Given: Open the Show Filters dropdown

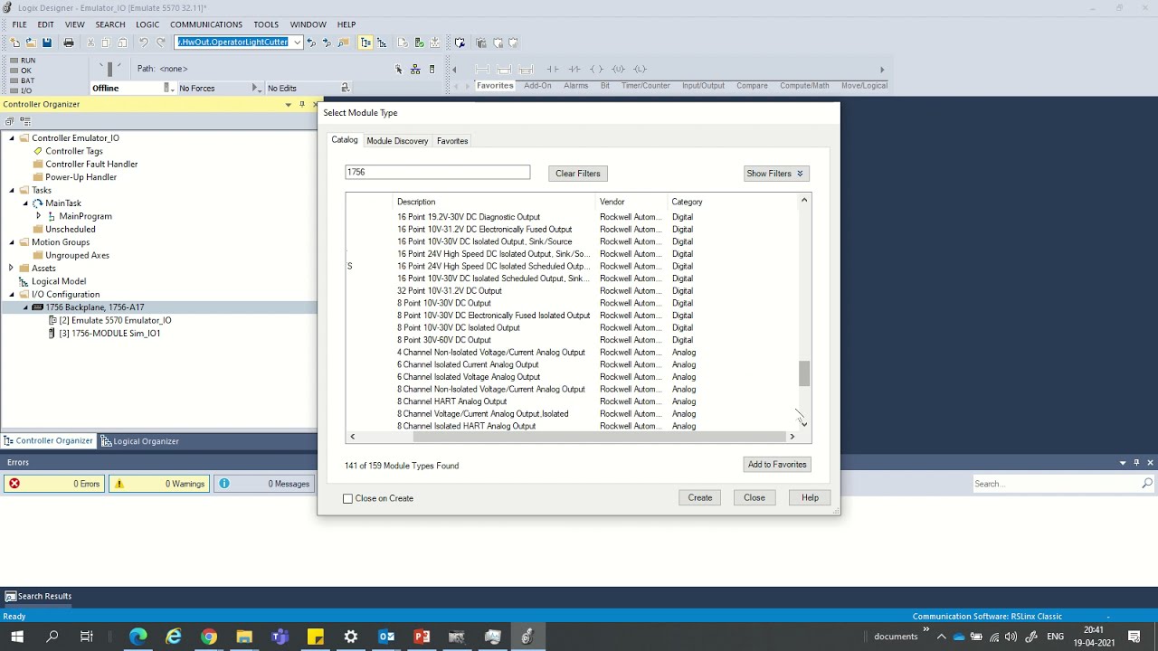Looking at the screenshot, I should tap(775, 174).
